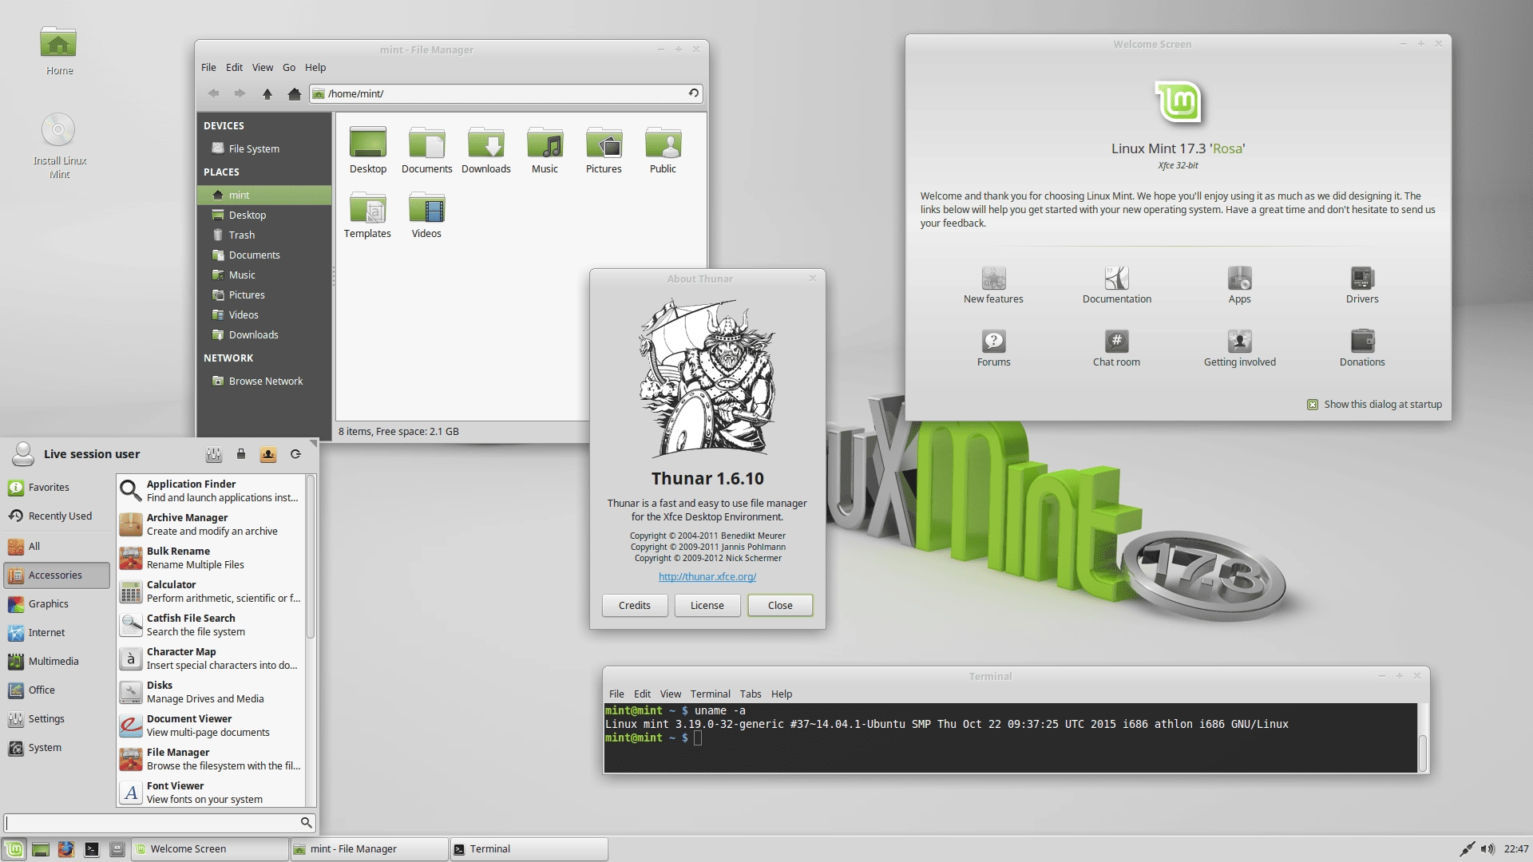
Task: Reload the /home/mint/ location
Action: pyautogui.click(x=694, y=93)
